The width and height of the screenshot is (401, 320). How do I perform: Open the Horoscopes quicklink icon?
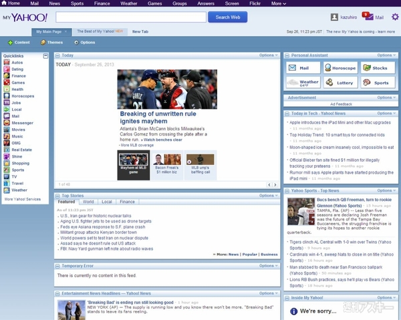7,96
